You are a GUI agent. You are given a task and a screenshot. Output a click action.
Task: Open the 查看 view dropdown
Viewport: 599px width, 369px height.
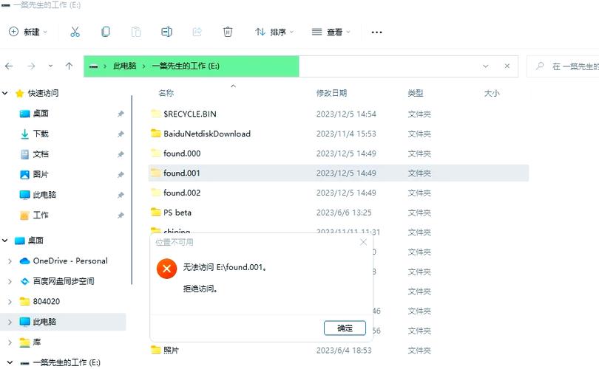[331, 32]
